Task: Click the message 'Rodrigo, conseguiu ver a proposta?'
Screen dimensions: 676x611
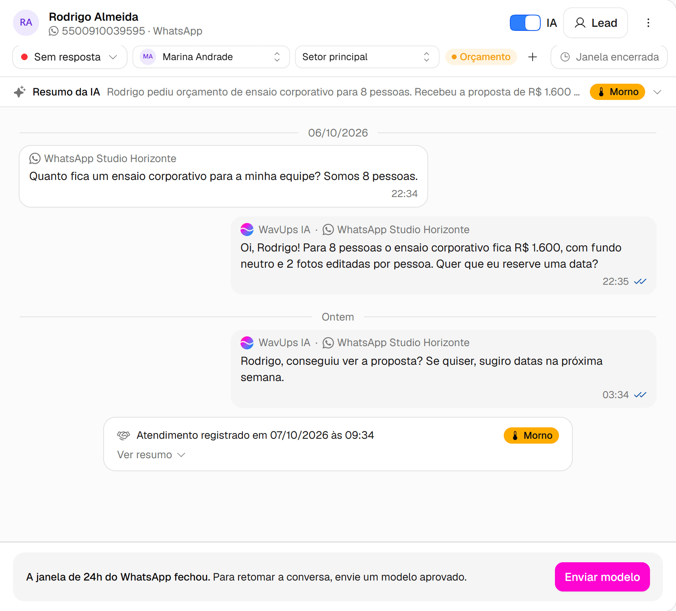Action: coord(444,369)
